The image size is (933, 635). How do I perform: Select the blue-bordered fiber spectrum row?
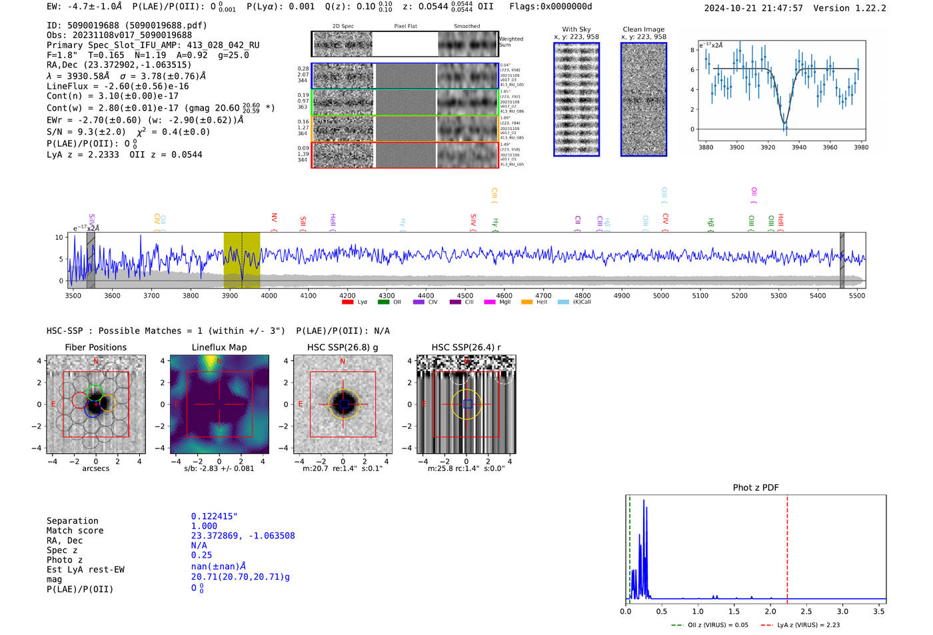click(405, 76)
